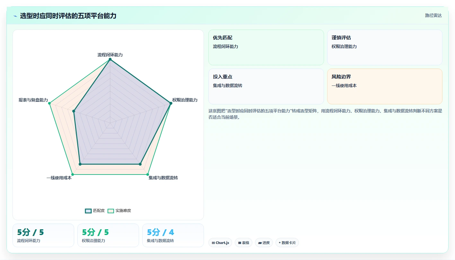Click the lightning icon beside the panel title
Screen dimensions: 455x260
click(15, 16)
